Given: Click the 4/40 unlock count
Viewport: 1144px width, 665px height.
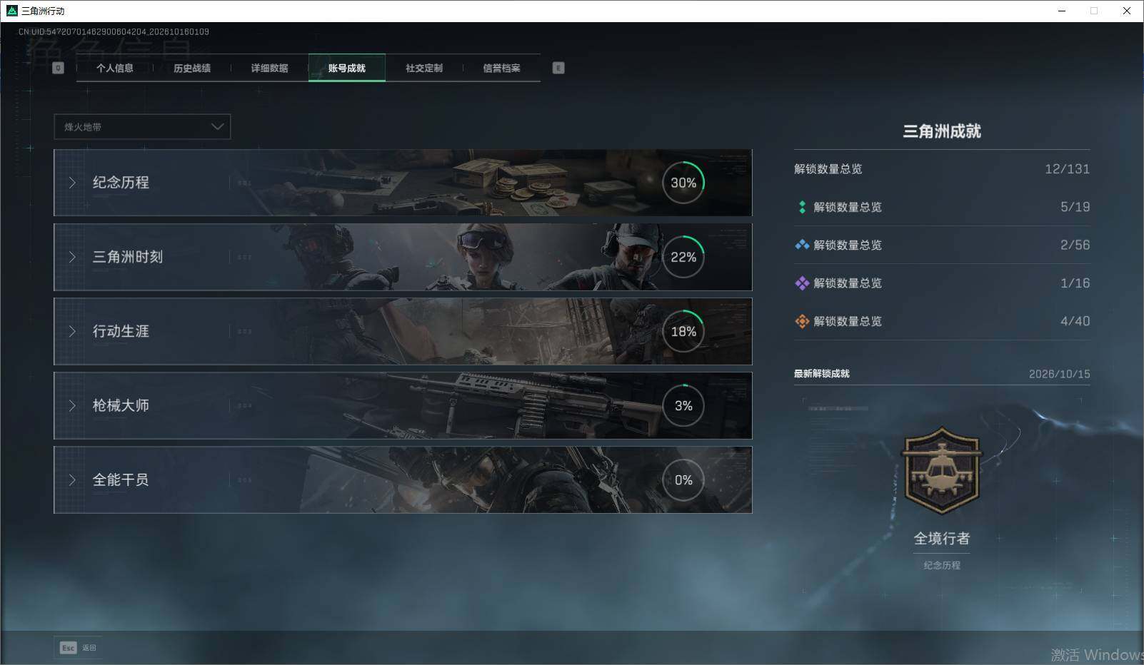Looking at the screenshot, I should coord(1075,321).
